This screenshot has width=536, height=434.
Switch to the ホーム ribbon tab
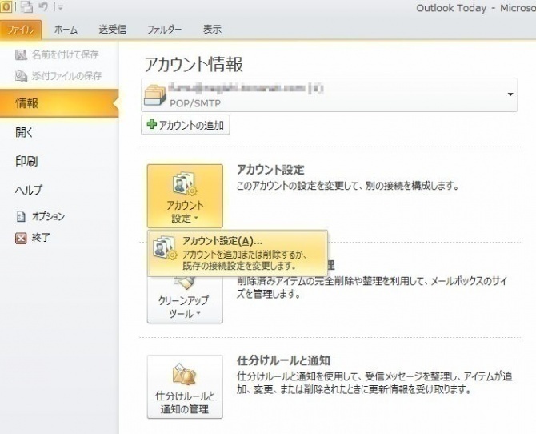click(66, 30)
